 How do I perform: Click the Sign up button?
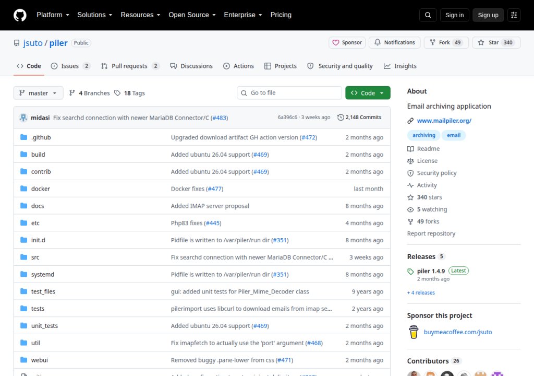click(x=488, y=15)
